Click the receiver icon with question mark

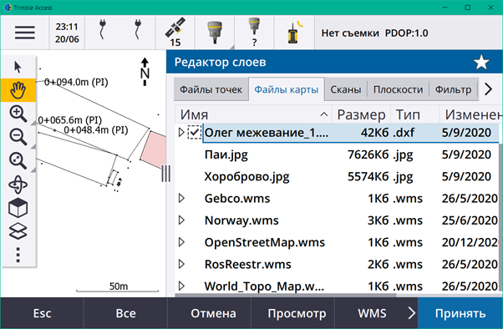254,32
